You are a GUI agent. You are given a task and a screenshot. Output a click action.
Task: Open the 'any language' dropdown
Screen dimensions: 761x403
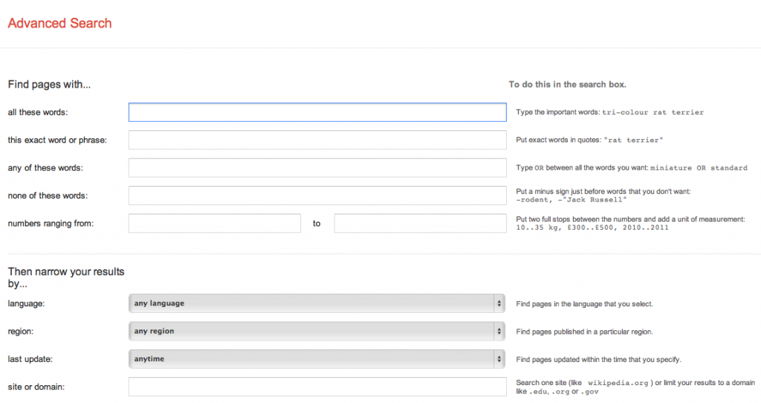pos(317,303)
